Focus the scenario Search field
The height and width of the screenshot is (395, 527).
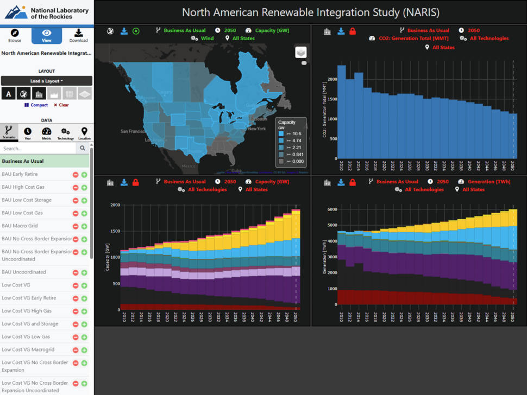pyautogui.click(x=39, y=148)
